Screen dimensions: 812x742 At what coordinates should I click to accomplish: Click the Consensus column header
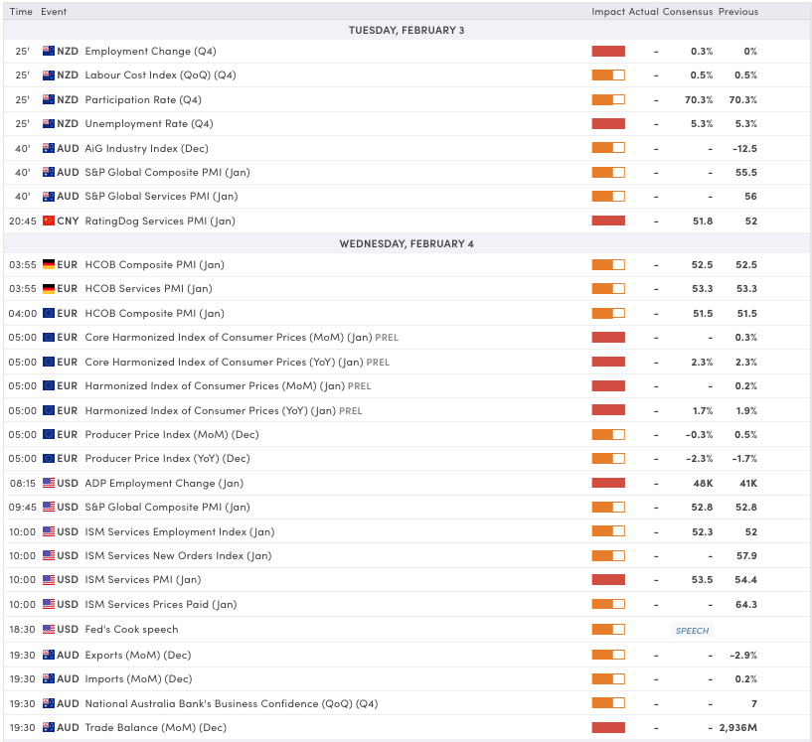pos(688,11)
